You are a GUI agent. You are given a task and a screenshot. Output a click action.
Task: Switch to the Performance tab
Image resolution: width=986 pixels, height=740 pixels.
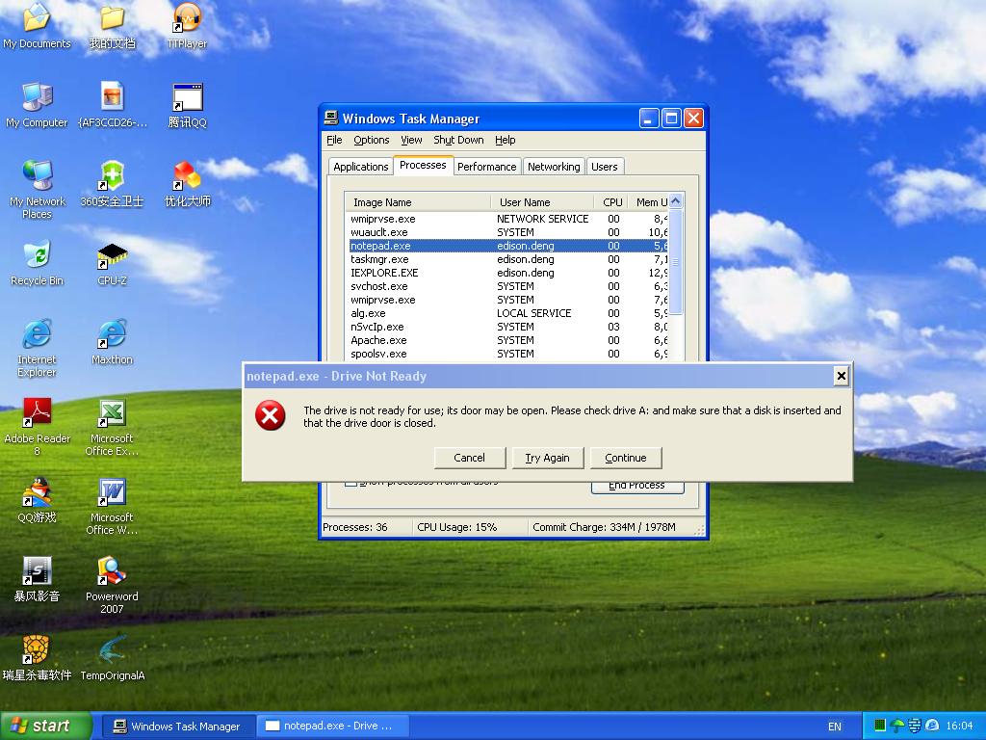[486, 167]
